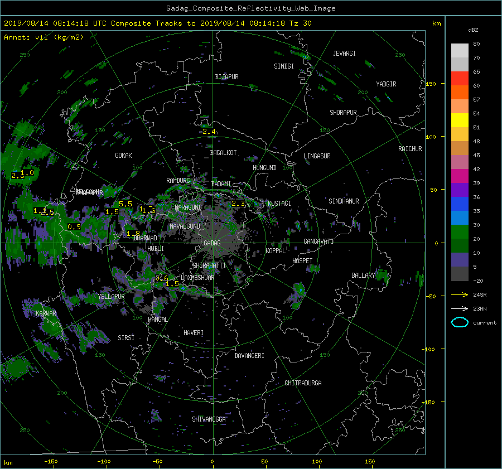Click the CHITRADURGA city label
502x469 pixels.
coord(303,383)
